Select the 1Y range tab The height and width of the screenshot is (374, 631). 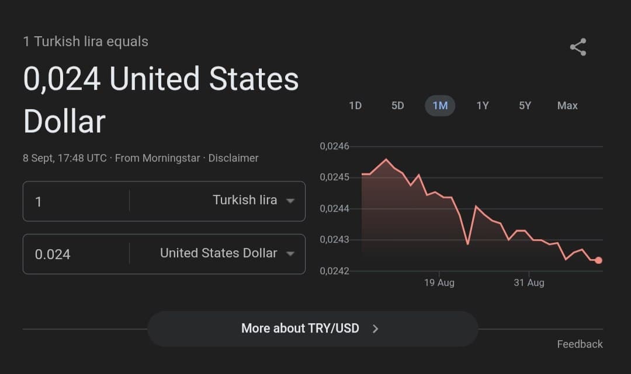(x=483, y=106)
